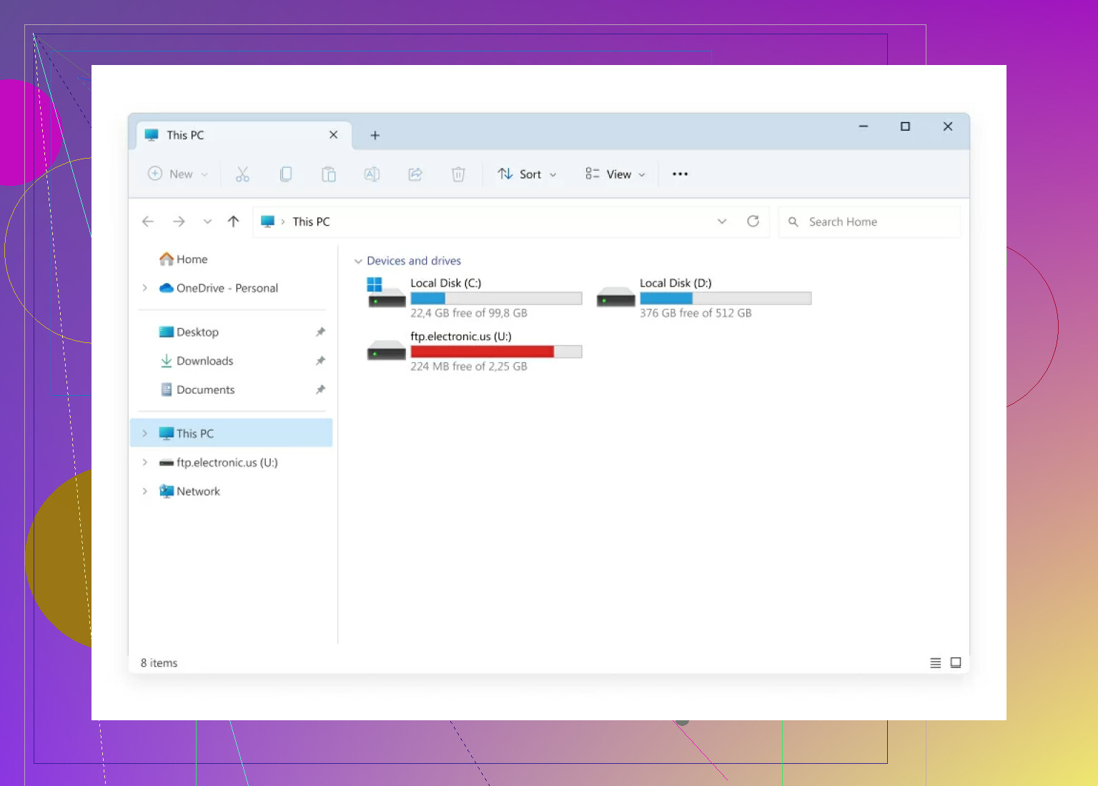Open the Sort dropdown menu

[x=528, y=174]
